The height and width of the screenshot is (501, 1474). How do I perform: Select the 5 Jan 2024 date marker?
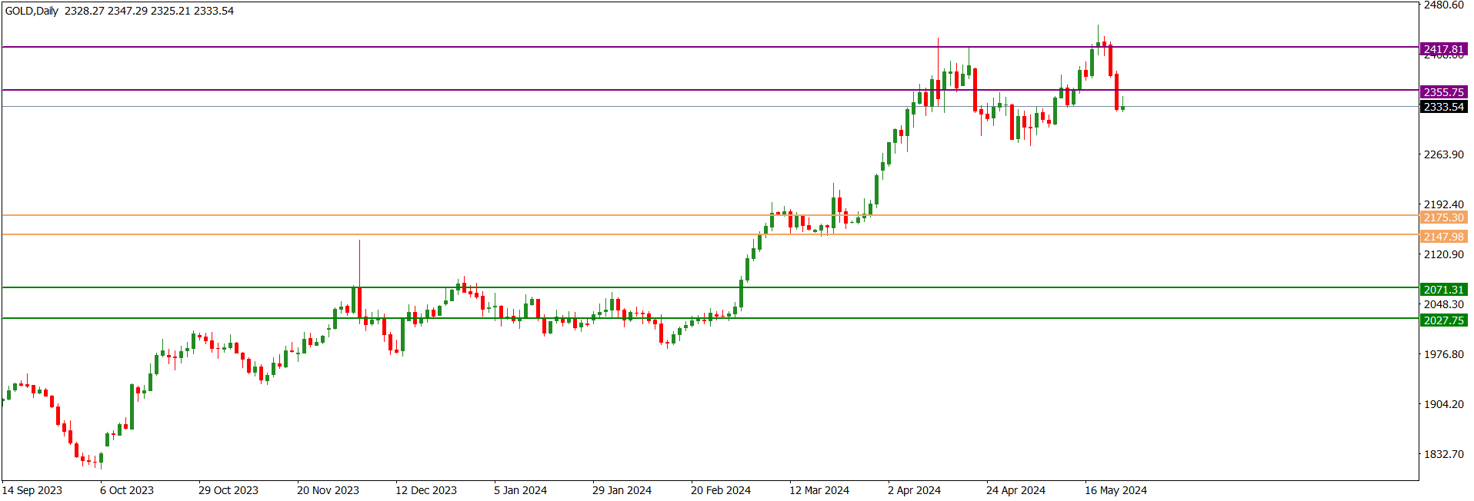pyautogui.click(x=520, y=490)
